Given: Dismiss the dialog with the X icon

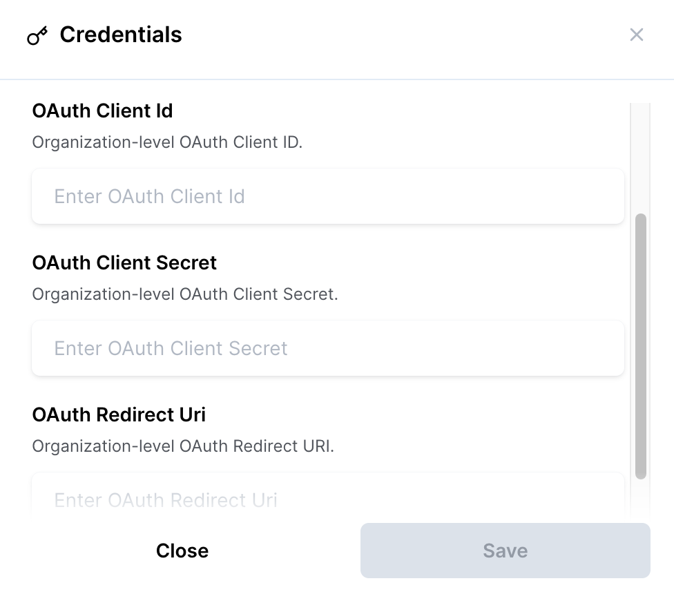Looking at the screenshot, I should (x=636, y=35).
